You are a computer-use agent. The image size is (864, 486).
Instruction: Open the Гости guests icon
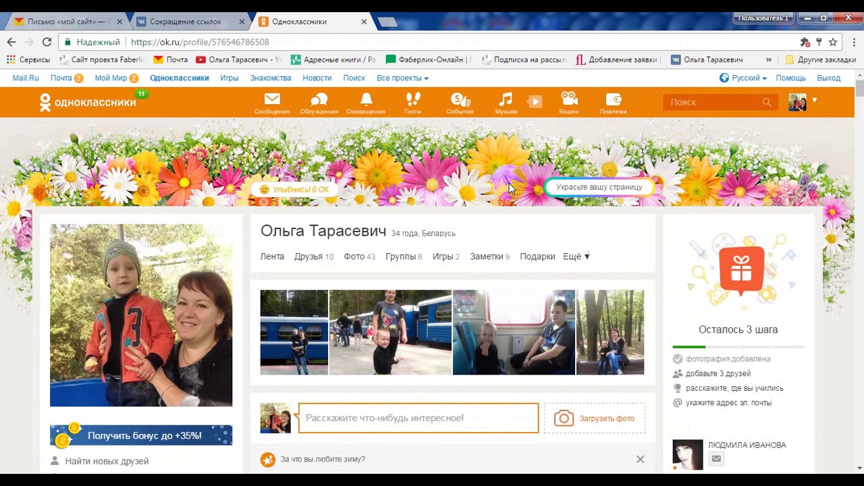412,103
